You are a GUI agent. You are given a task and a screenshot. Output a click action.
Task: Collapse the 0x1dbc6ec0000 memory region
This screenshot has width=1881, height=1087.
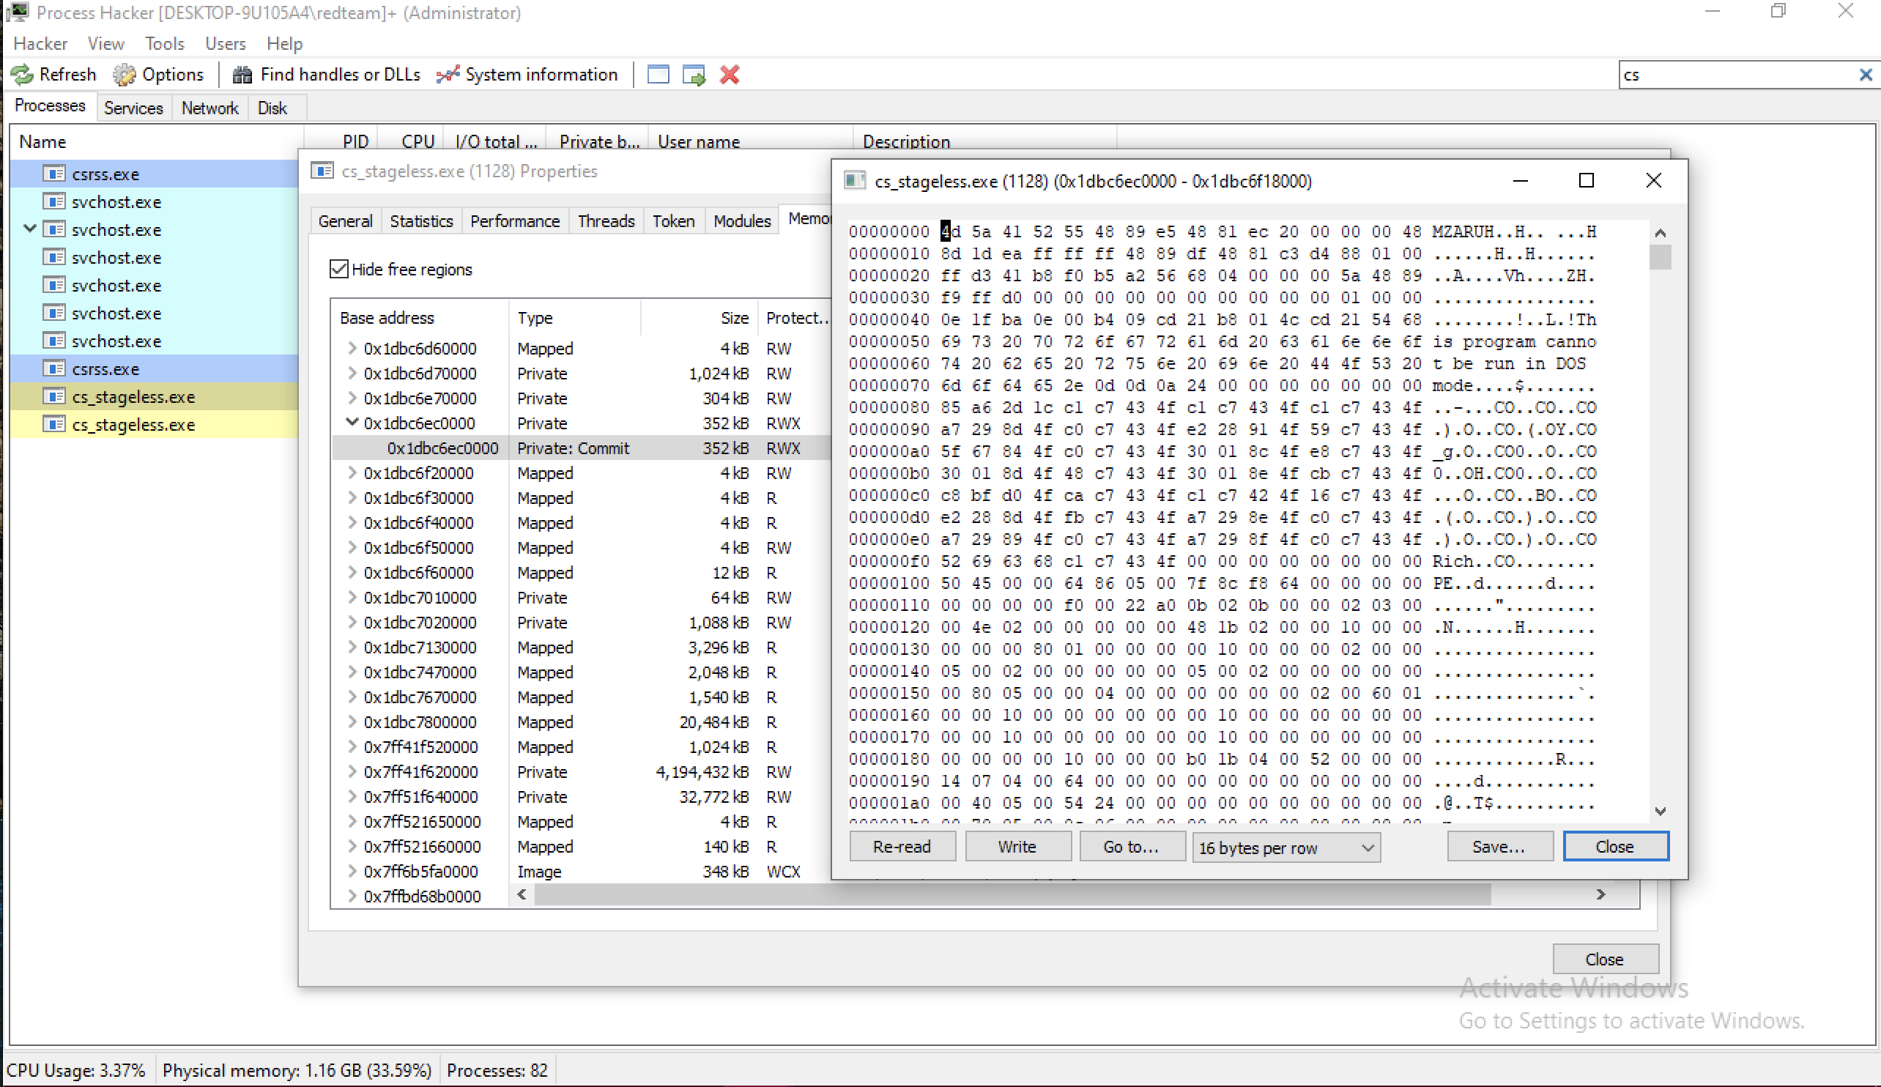tap(352, 423)
